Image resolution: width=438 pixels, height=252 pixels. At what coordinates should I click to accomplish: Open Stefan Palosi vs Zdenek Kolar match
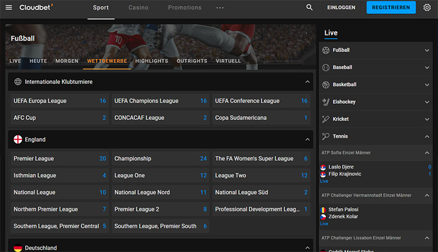click(x=376, y=217)
